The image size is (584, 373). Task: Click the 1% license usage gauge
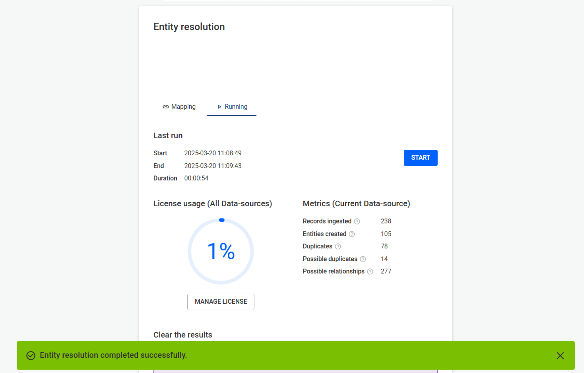(x=221, y=251)
